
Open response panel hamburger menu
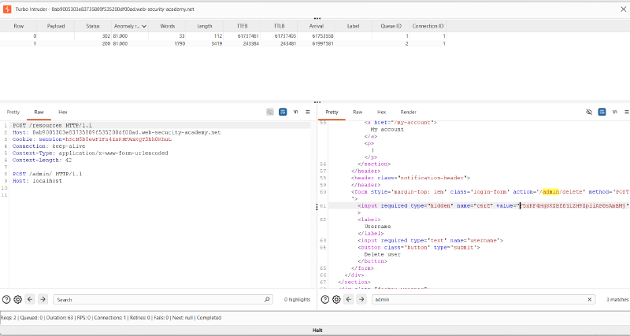coord(627,112)
